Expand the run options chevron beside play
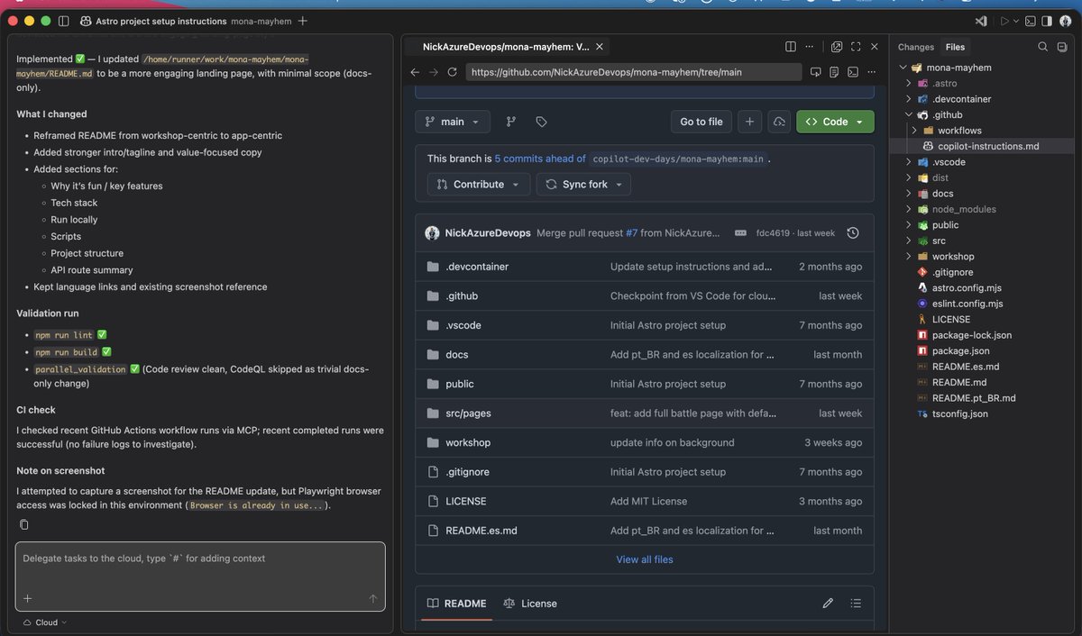1082x636 pixels. (x=1016, y=21)
